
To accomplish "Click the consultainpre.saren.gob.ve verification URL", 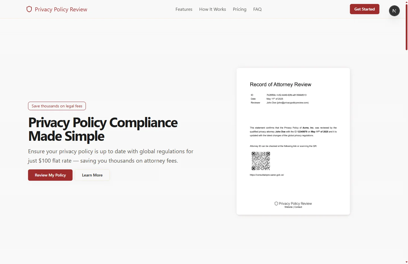I will point(267,175).
